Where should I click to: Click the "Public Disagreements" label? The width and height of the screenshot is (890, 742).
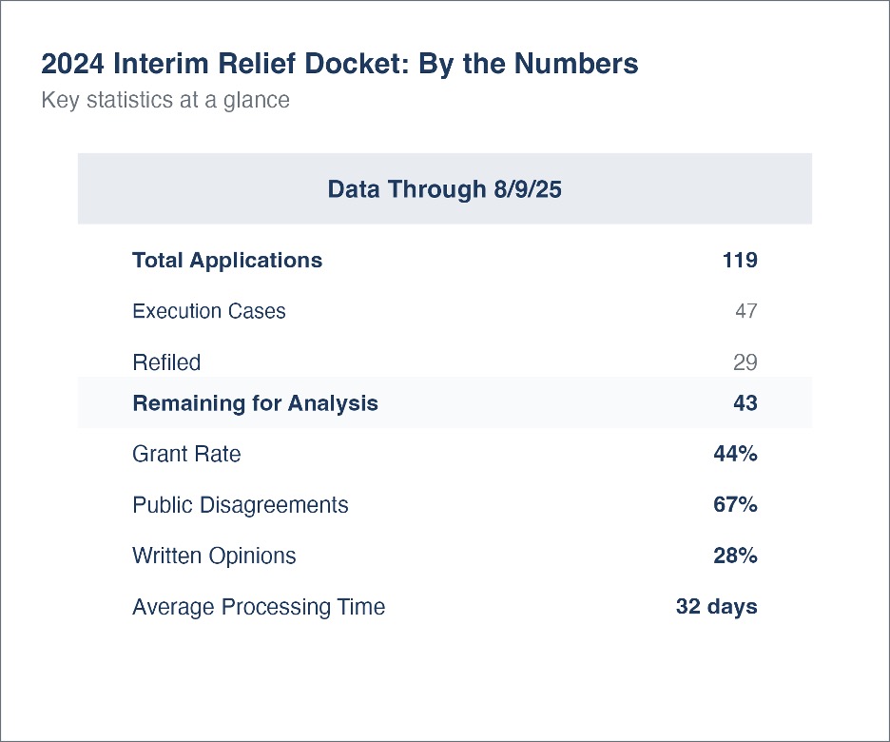[241, 505]
